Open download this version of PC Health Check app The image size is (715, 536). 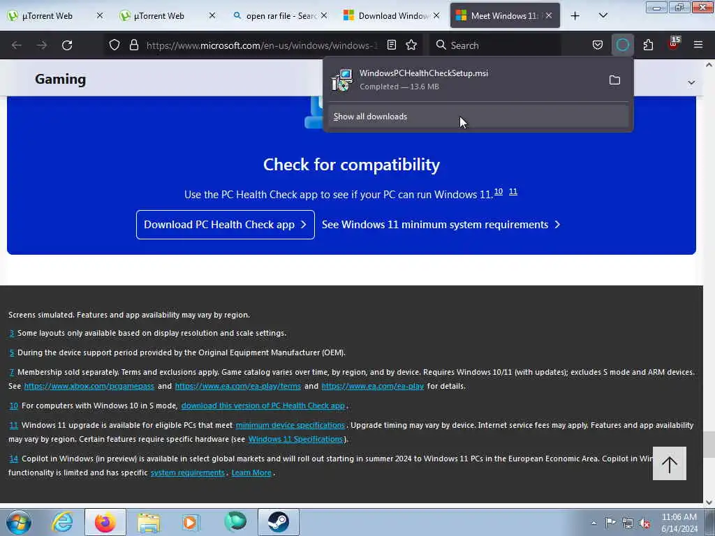pyautogui.click(x=263, y=405)
